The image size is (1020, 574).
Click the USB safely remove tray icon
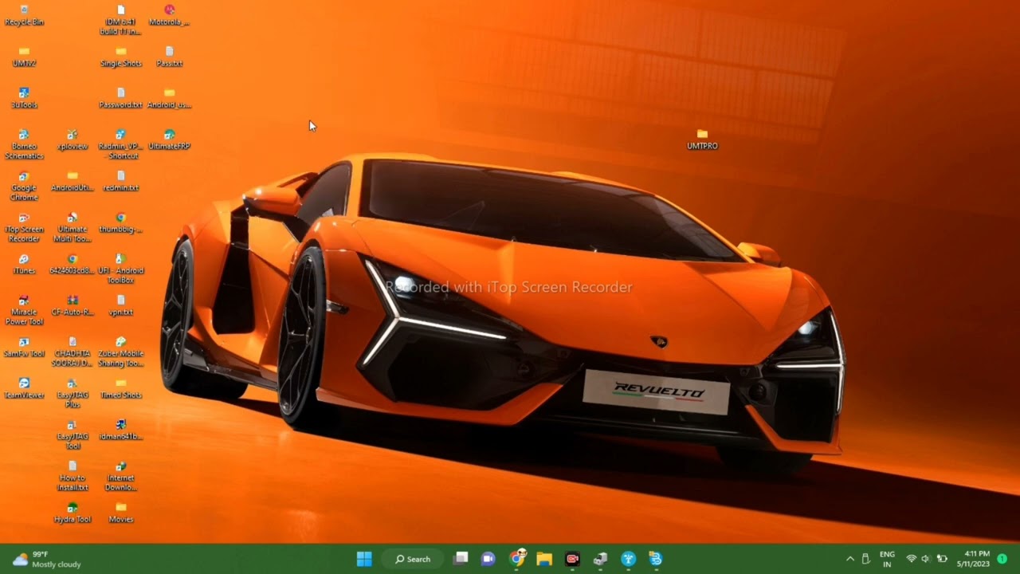(865, 559)
